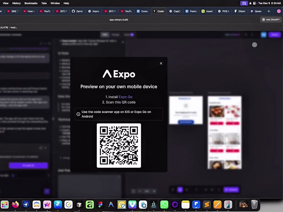Close the Expo preview dialog
This screenshot has width=283, height=212.
[161, 64]
